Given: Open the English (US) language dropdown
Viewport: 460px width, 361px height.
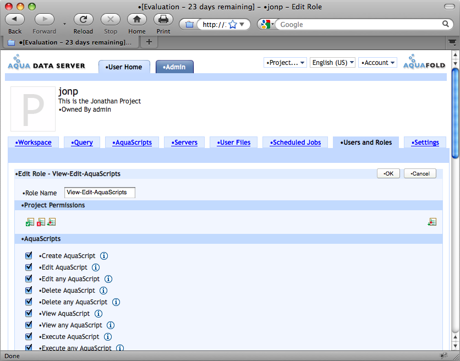Looking at the screenshot, I should pos(332,63).
